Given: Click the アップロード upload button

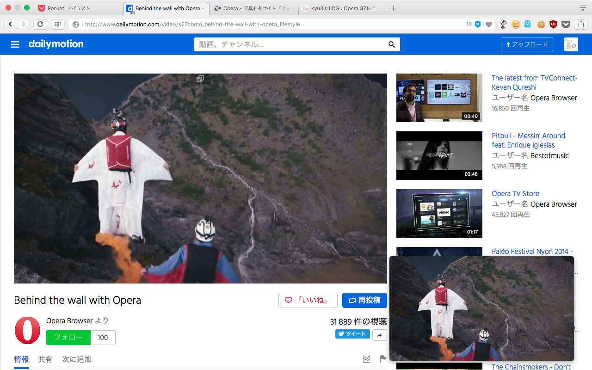Looking at the screenshot, I should [527, 44].
